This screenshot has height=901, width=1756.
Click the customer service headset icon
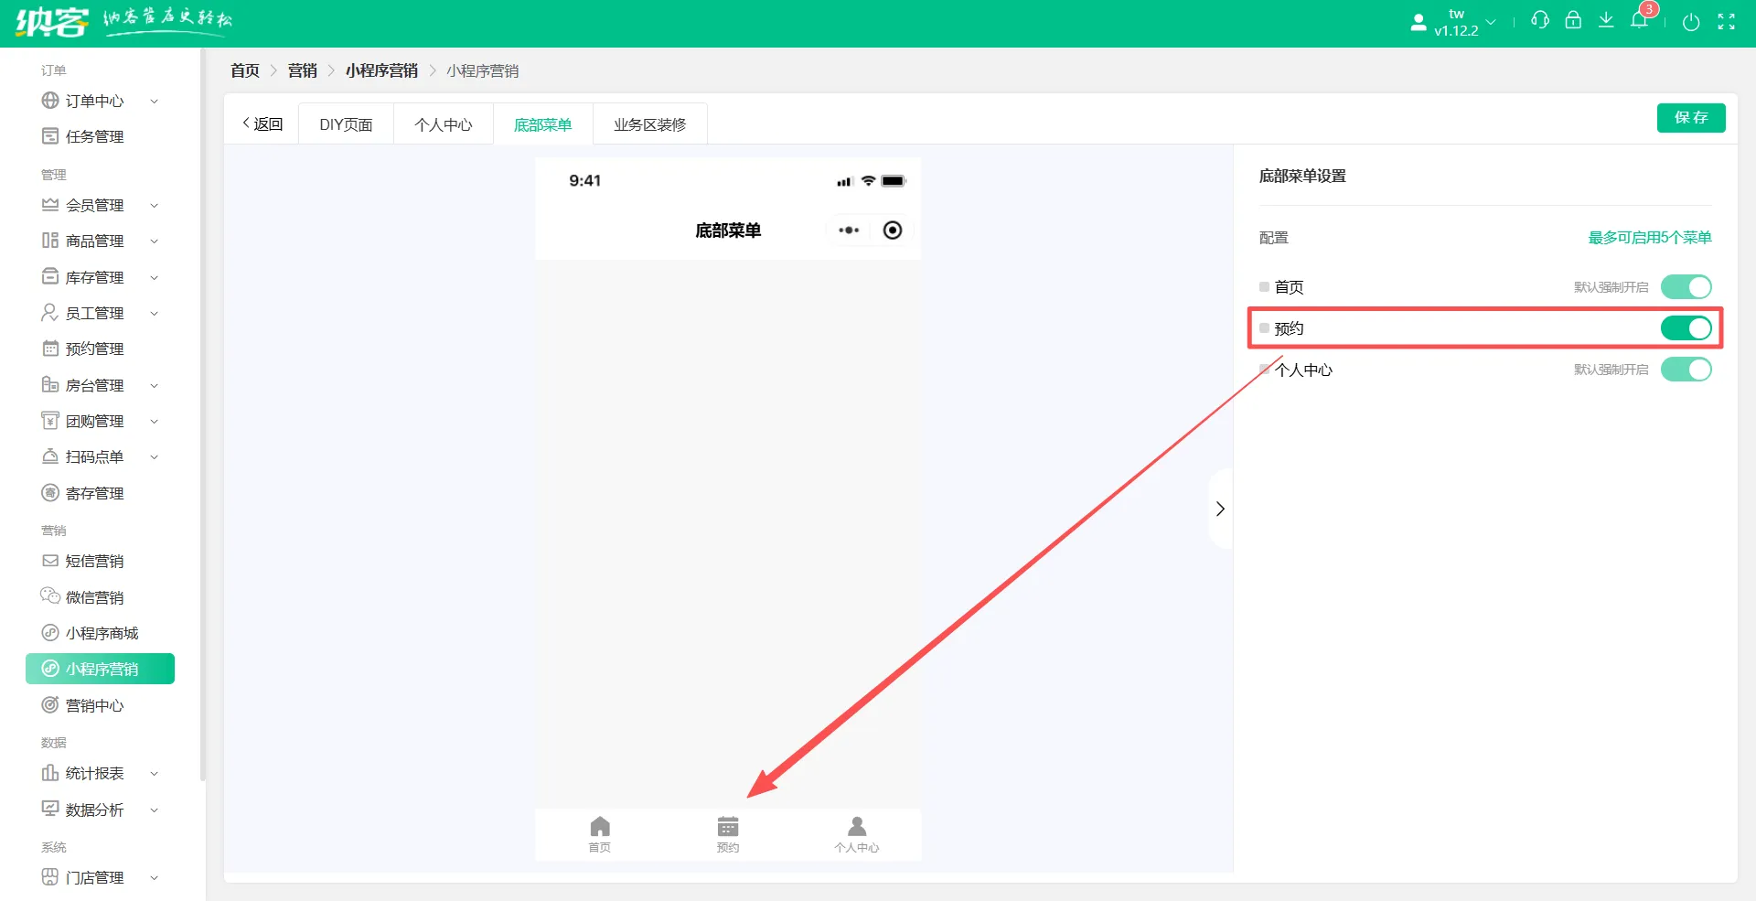(x=1540, y=20)
